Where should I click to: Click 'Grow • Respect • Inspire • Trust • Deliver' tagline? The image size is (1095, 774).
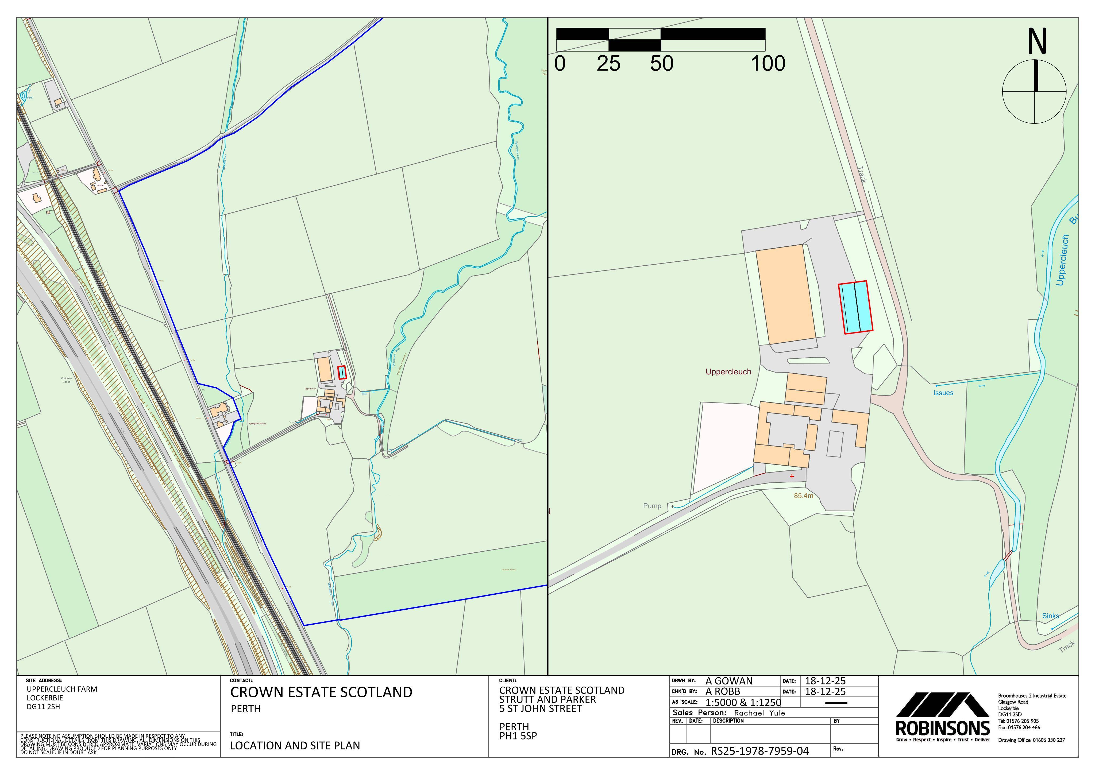pos(943,740)
